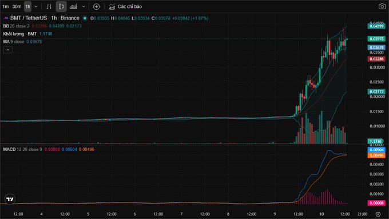Open the chart type dropdown arrow

[x=84, y=7]
